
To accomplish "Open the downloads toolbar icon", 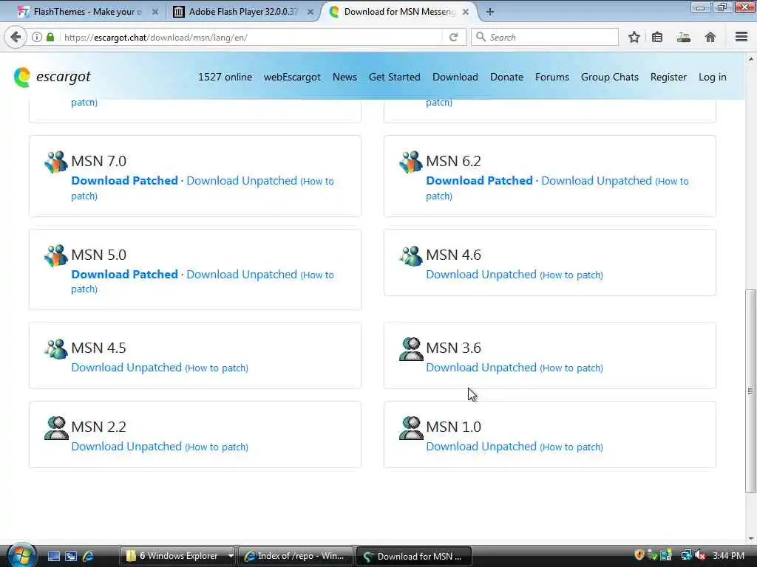I will tap(684, 37).
